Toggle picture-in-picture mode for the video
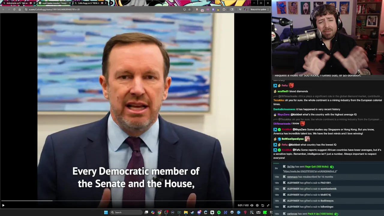384x216 pixels. coord(262,205)
